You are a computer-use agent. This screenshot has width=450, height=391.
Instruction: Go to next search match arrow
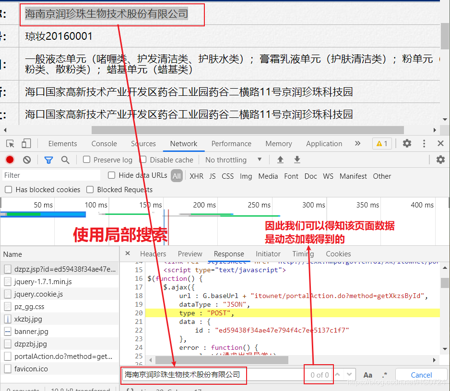pos(349,375)
